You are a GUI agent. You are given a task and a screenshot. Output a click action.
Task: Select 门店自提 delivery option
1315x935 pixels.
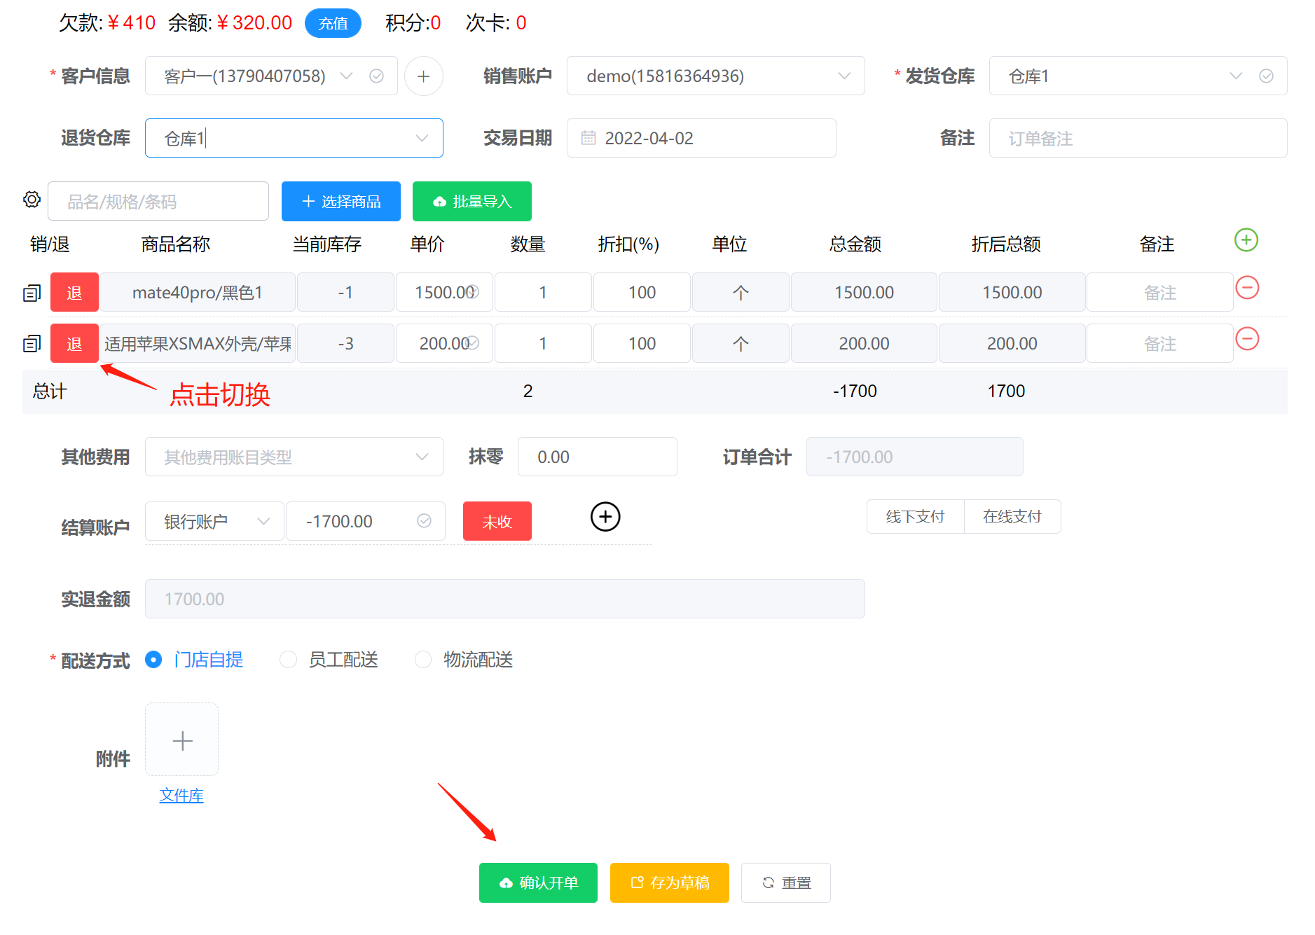click(194, 660)
